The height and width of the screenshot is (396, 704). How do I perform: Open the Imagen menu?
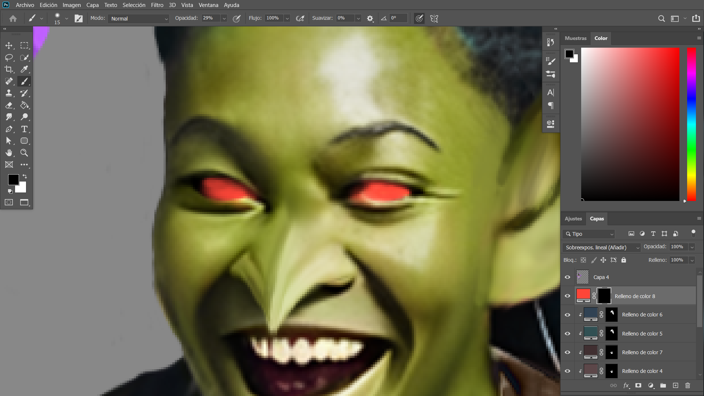tap(71, 5)
